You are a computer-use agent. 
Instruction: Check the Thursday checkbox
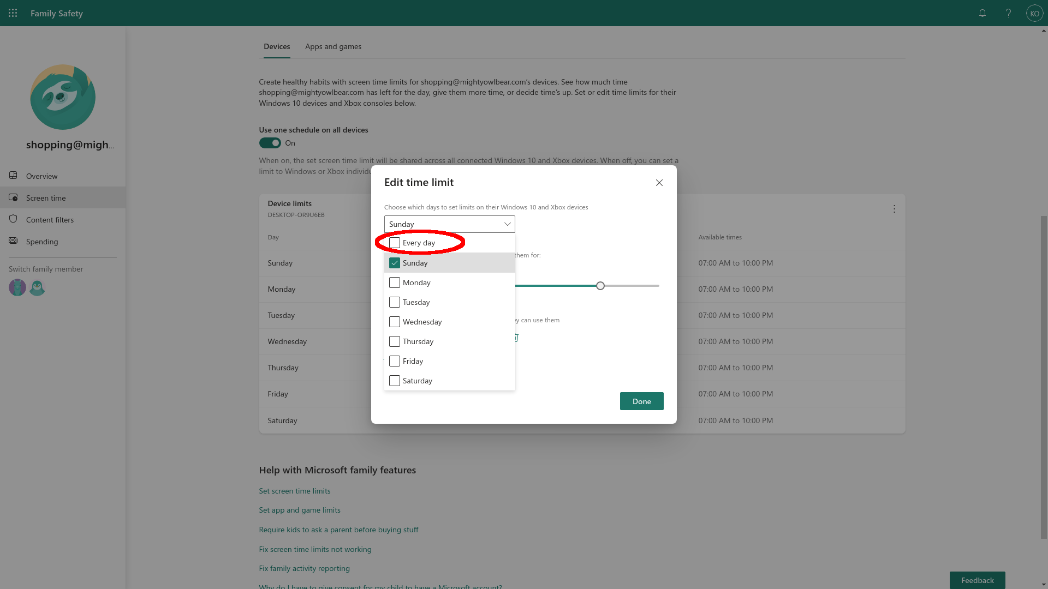coord(395,341)
